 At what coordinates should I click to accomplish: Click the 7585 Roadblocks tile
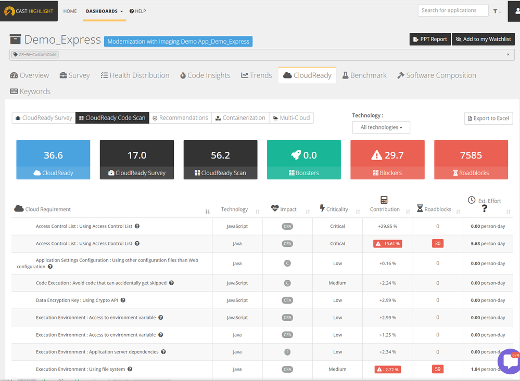tap(471, 160)
